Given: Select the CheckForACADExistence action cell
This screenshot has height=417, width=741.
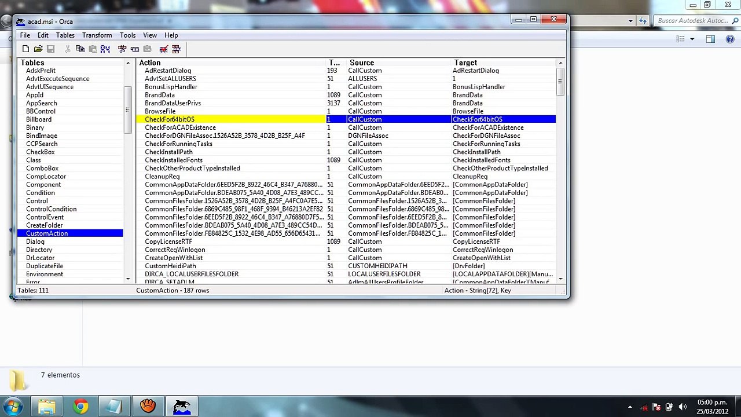Looking at the screenshot, I should 180,127.
